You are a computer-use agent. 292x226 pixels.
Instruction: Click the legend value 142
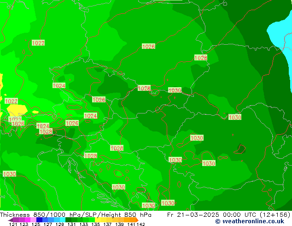141,224
